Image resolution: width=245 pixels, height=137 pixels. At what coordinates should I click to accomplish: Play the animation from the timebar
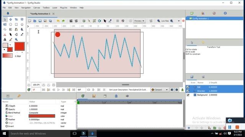59,90
